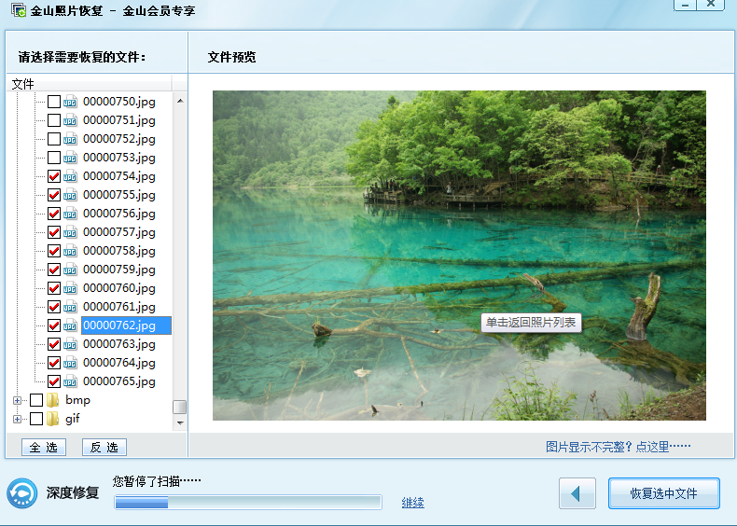Click the 文件 column header
The height and width of the screenshot is (526, 737).
coord(90,84)
